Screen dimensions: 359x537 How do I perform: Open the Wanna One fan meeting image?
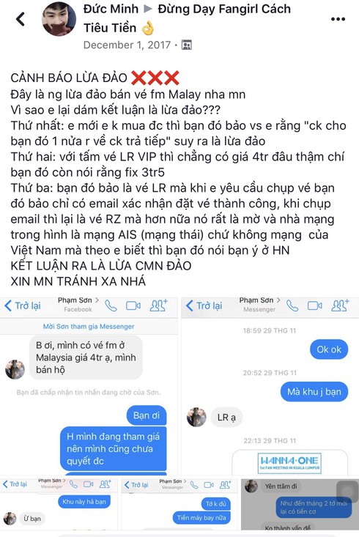(290, 463)
